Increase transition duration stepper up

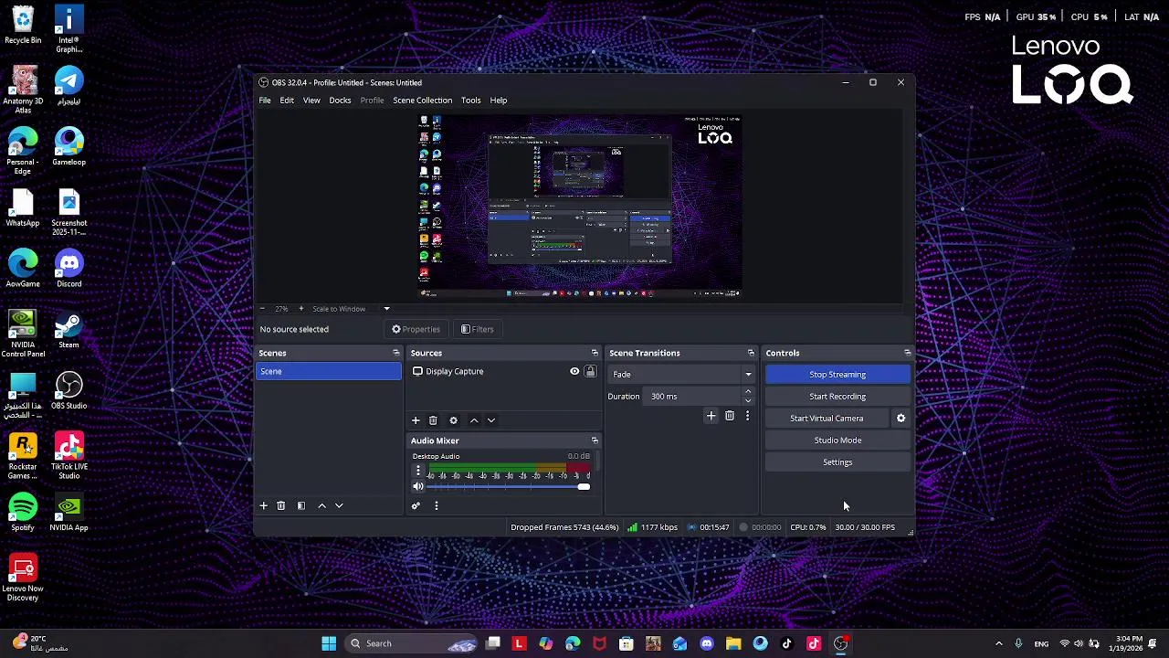748,392
